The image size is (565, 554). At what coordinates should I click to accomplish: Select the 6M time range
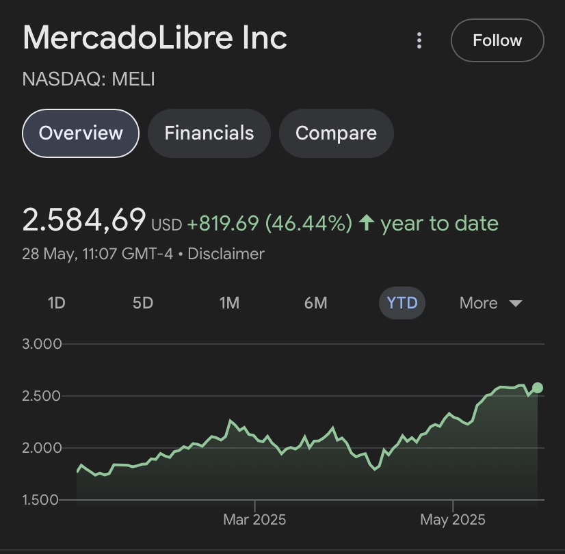coord(315,303)
